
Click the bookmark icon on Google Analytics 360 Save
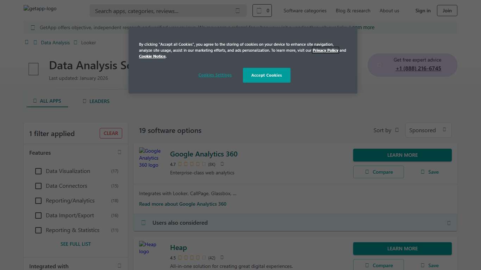pyautogui.click(x=422, y=172)
